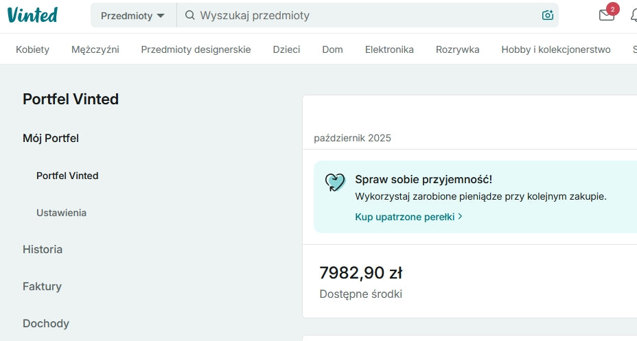Open the notifications bell icon
Image resolution: width=637 pixels, height=341 pixels.
(634, 15)
